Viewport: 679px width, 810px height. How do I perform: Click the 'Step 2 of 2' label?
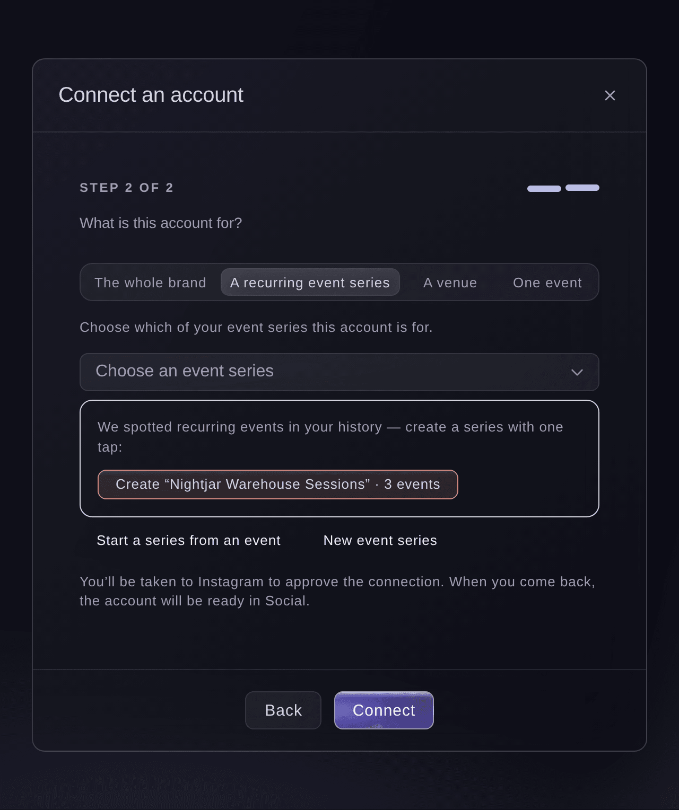click(x=126, y=188)
